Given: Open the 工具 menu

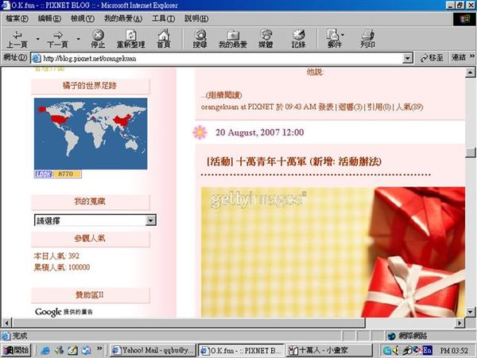Looking at the screenshot, I should [x=163, y=19].
